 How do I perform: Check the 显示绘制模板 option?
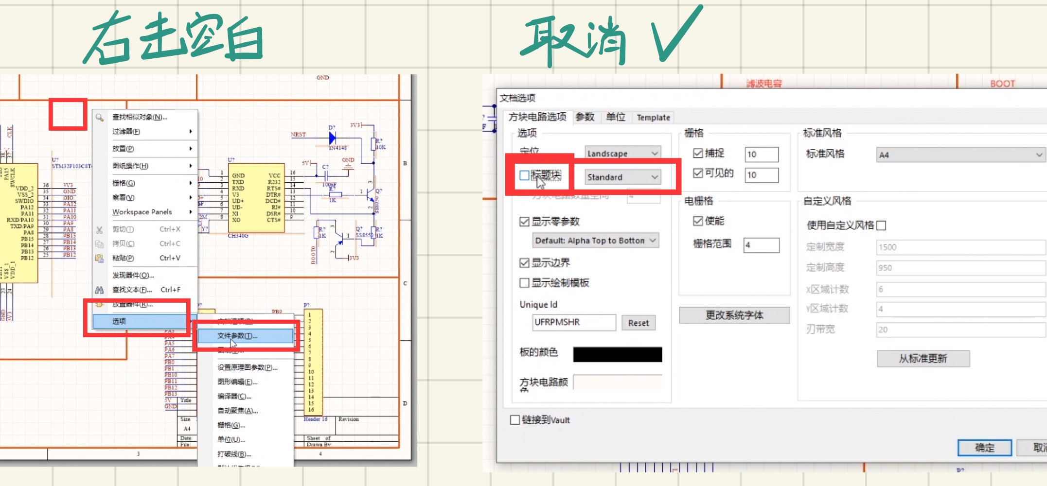[524, 283]
